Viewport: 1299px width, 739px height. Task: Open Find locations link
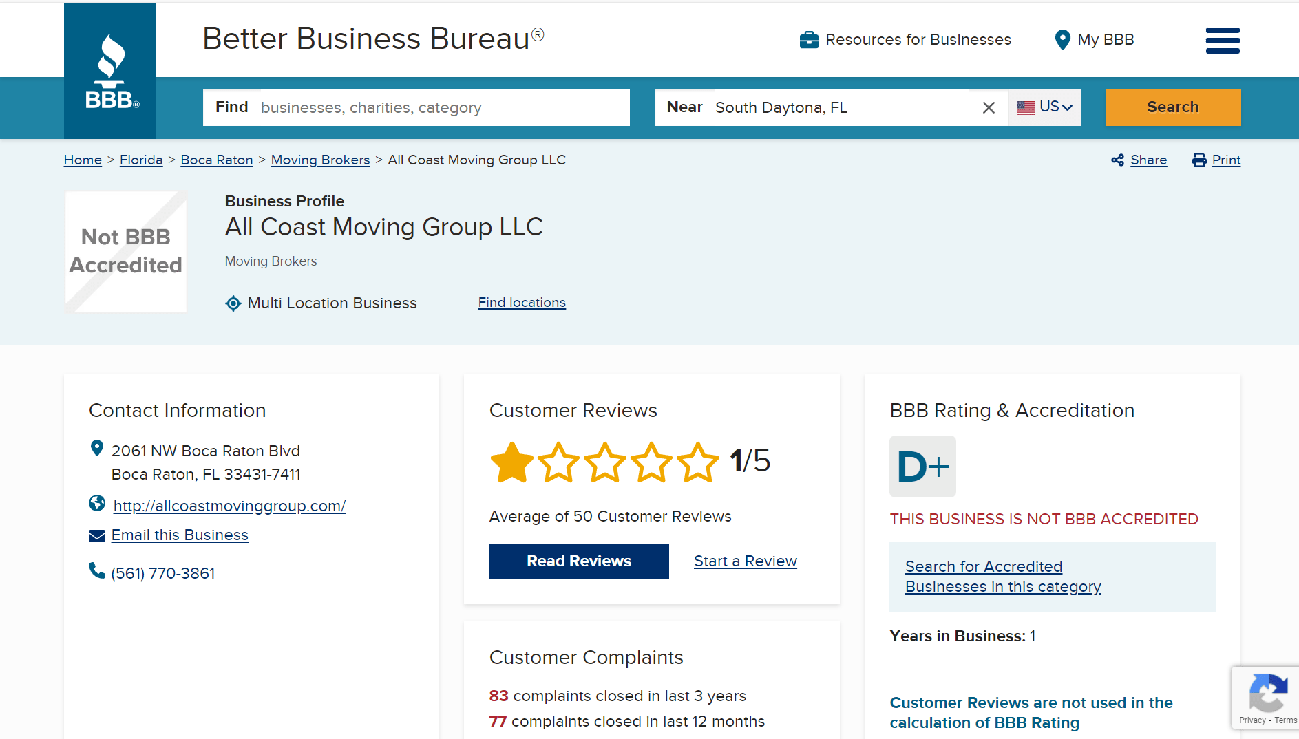click(x=522, y=303)
